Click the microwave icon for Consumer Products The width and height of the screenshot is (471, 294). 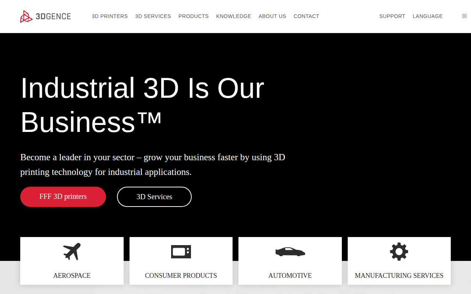click(181, 252)
